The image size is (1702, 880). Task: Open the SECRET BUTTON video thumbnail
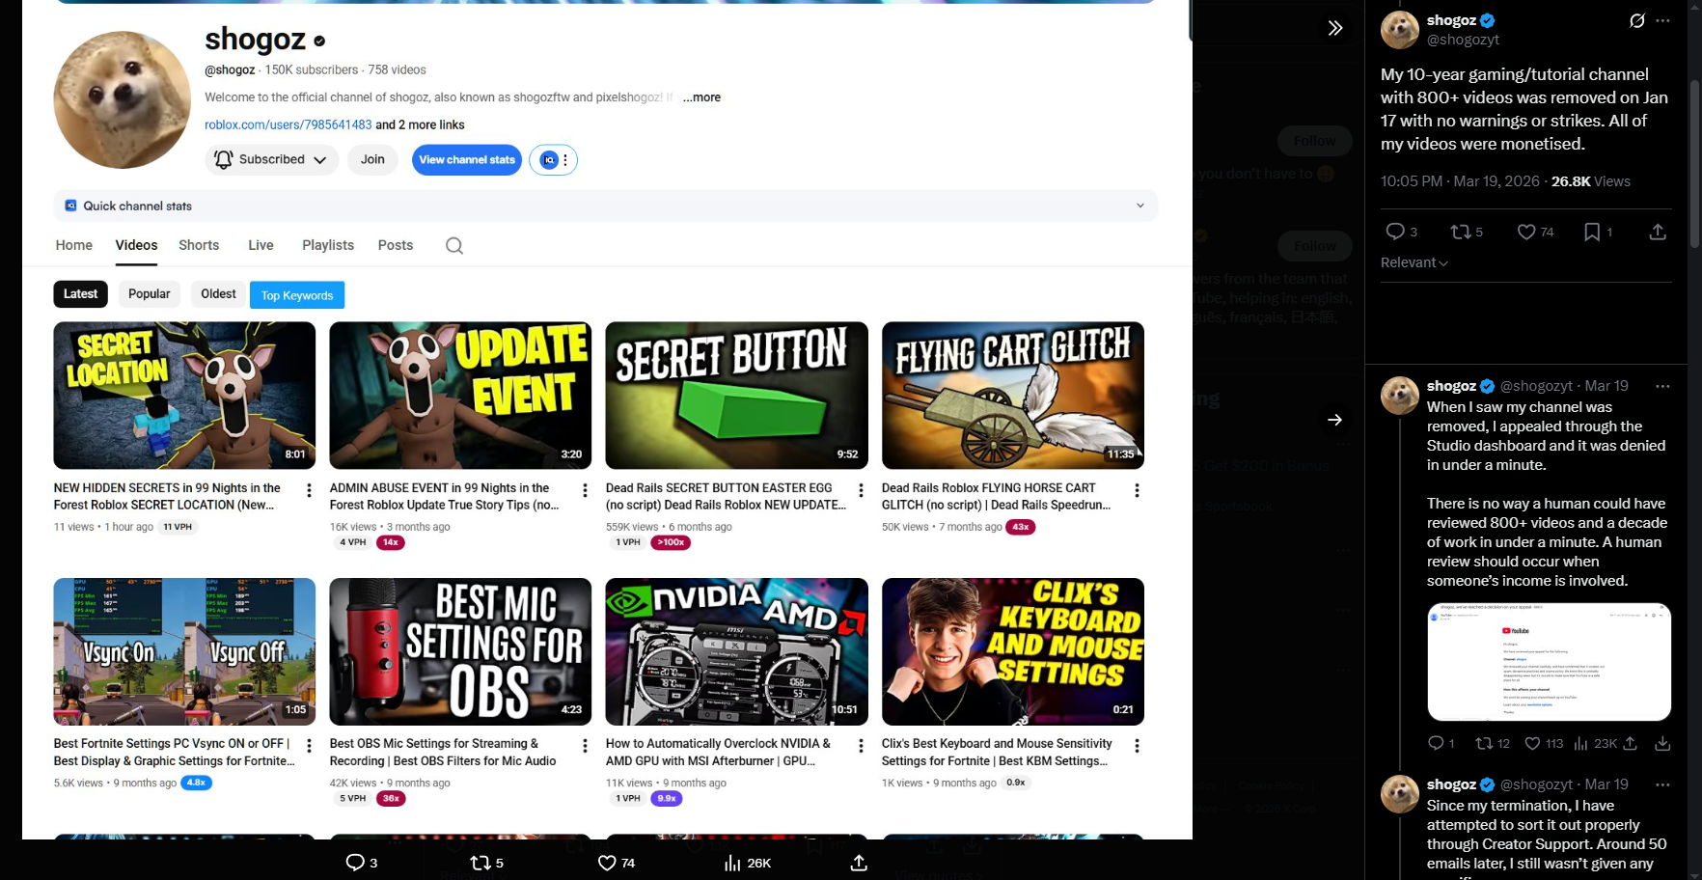[736, 396]
